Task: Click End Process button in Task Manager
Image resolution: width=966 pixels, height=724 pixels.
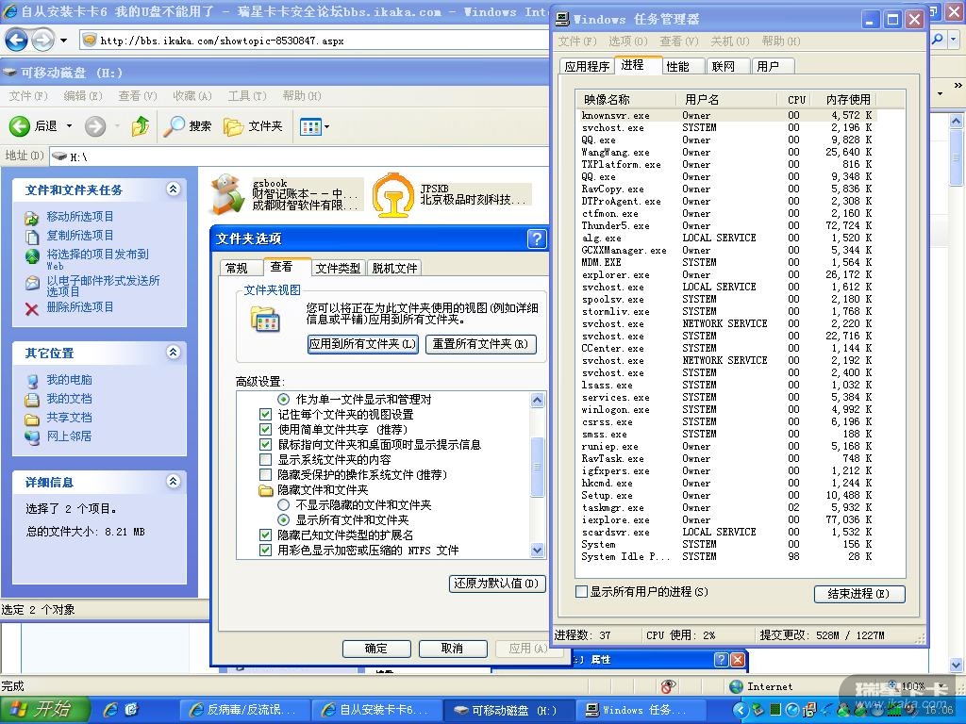Action: coord(858,594)
